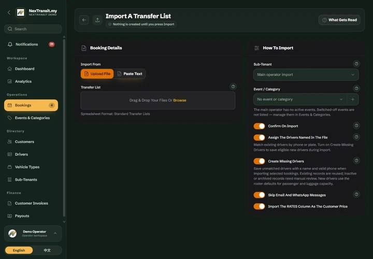Image resolution: width=373 pixels, height=259 pixels.
Task: Open the 21 notifications badge
Action: click(x=52, y=44)
